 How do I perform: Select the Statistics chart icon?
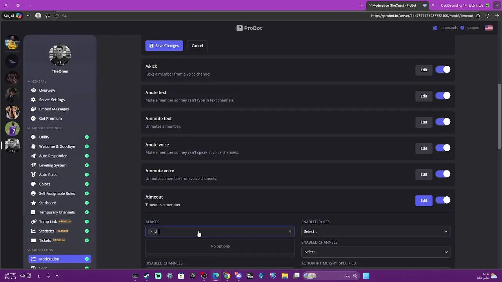coord(33,231)
